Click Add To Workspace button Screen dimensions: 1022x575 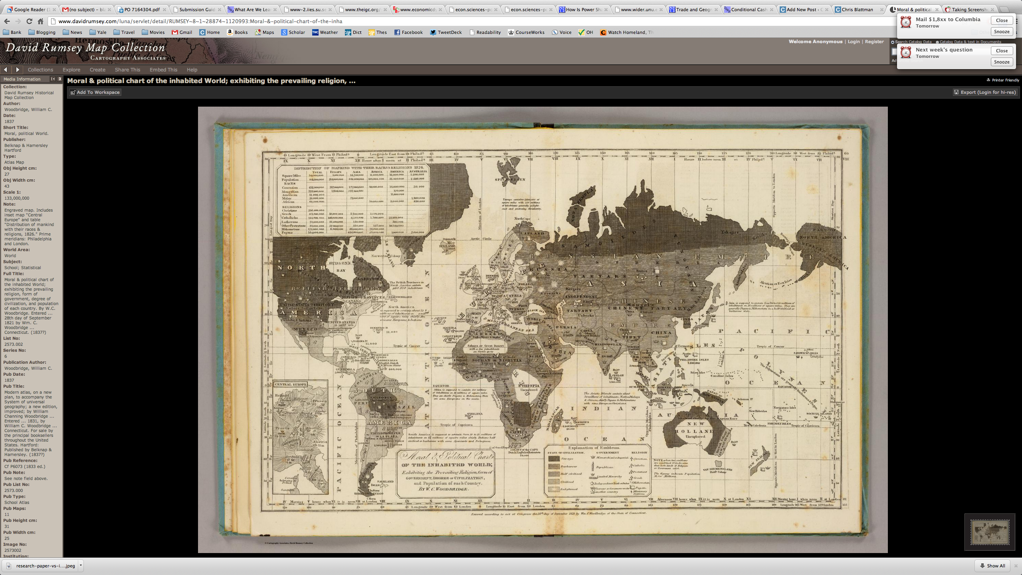tap(95, 92)
